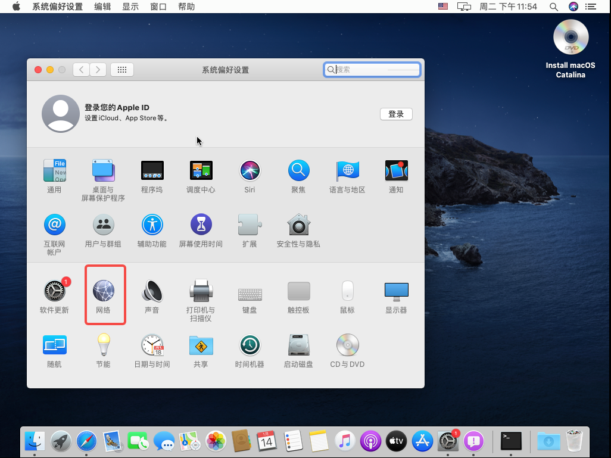
Task: Open 打印机与扫描仪 preferences
Action: click(201, 300)
